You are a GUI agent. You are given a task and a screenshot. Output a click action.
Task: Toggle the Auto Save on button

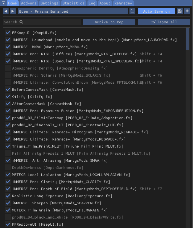point(156,11)
